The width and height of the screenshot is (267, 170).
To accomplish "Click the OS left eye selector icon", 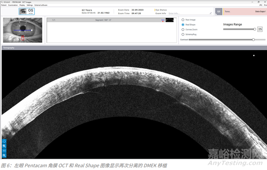I will click(x=27, y=11).
